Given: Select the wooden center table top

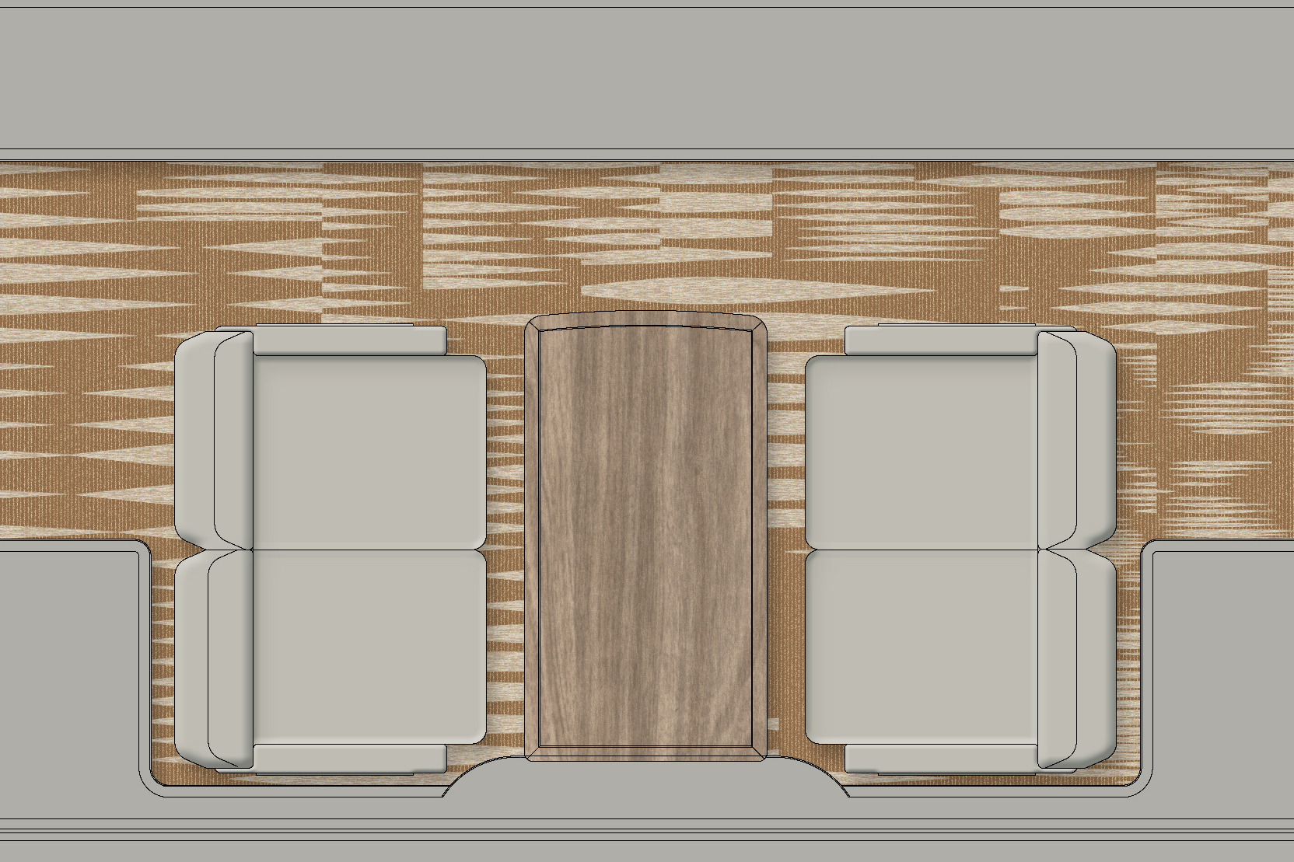Looking at the screenshot, I should tap(644, 536).
